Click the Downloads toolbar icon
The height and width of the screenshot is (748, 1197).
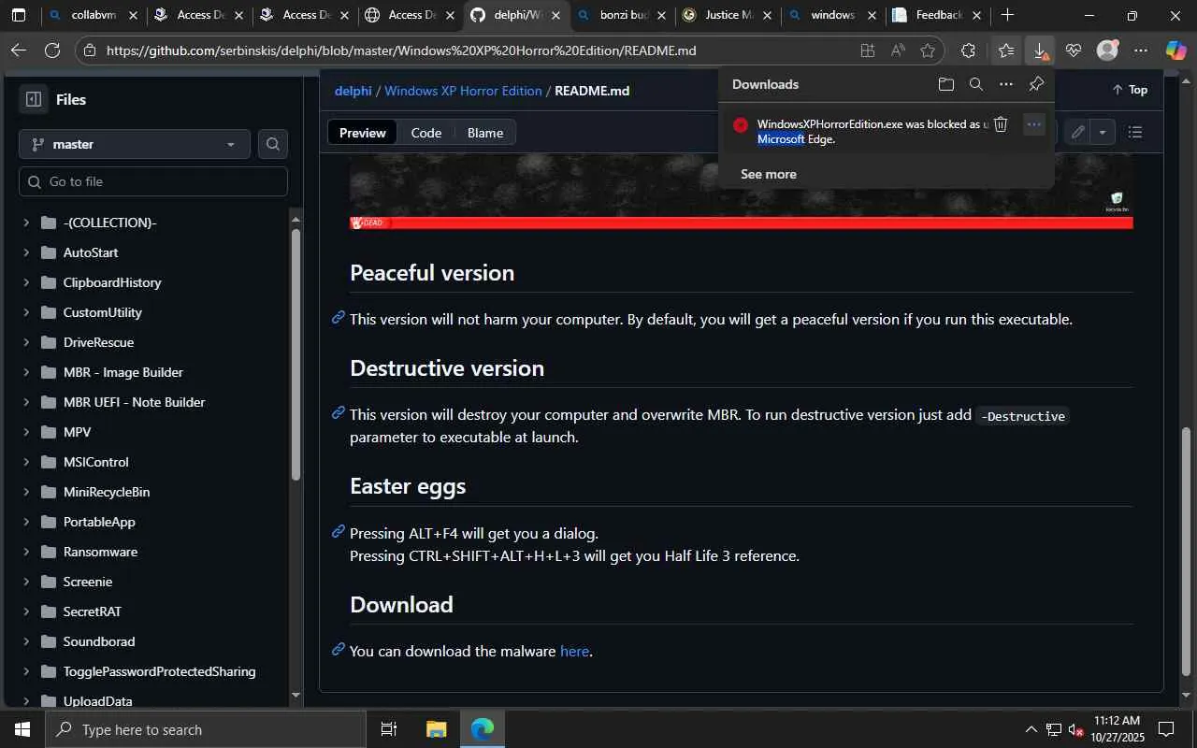point(1039,50)
